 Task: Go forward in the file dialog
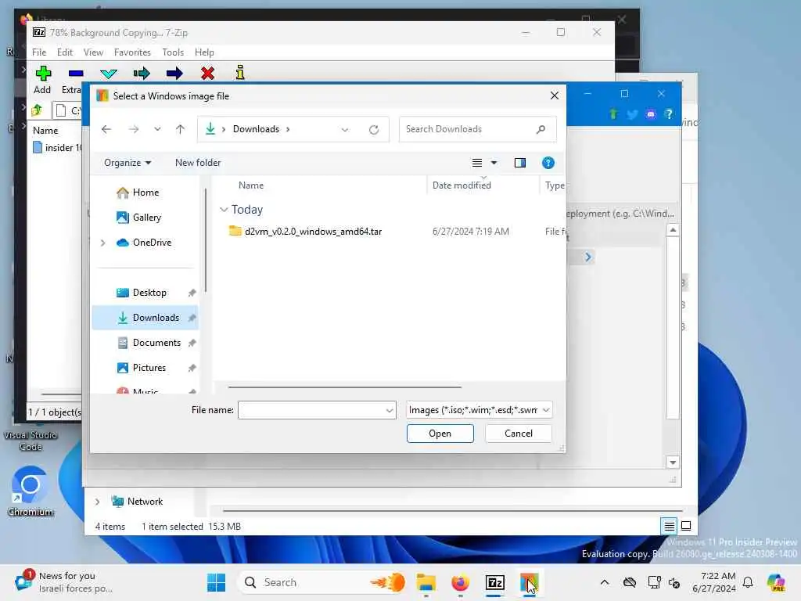click(x=134, y=129)
